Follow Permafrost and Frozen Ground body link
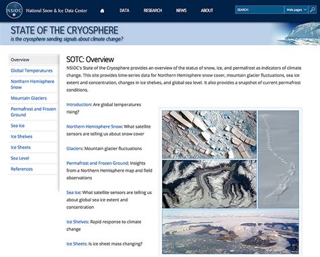This screenshot has width=320, height=257. (97, 163)
